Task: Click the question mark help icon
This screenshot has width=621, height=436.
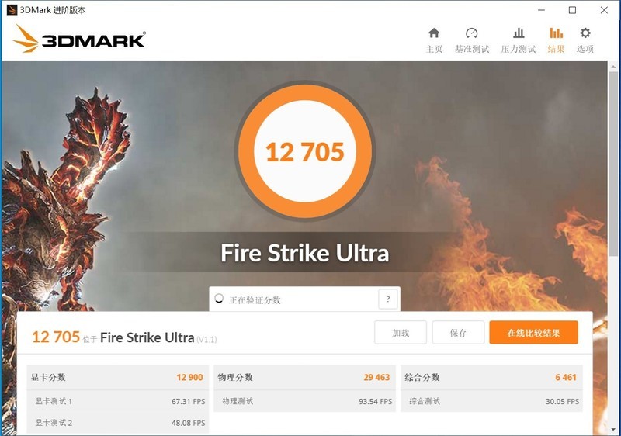Action: pyautogui.click(x=388, y=299)
